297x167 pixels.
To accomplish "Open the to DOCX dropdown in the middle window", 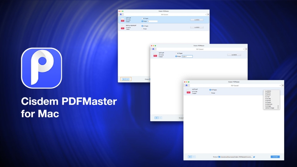I will click(x=234, y=55).
